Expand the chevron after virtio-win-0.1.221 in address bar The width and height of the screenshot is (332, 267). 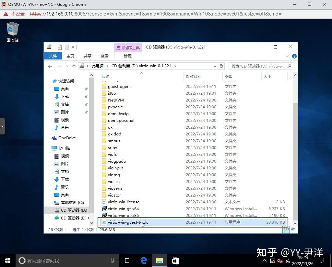(x=175, y=66)
